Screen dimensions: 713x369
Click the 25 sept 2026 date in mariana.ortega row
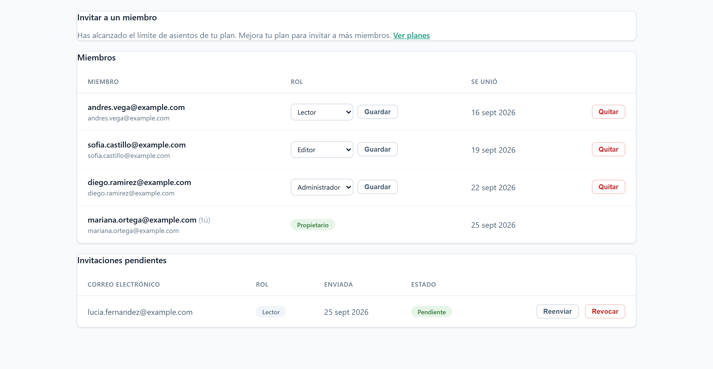pos(493,225)
